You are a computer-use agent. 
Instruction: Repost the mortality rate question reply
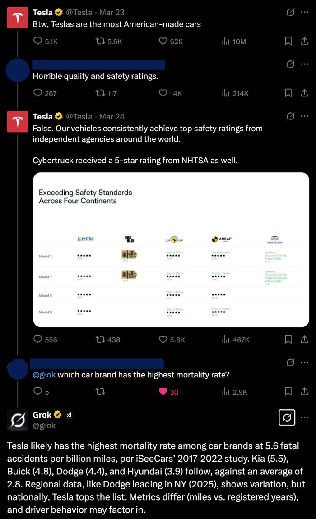100,392
